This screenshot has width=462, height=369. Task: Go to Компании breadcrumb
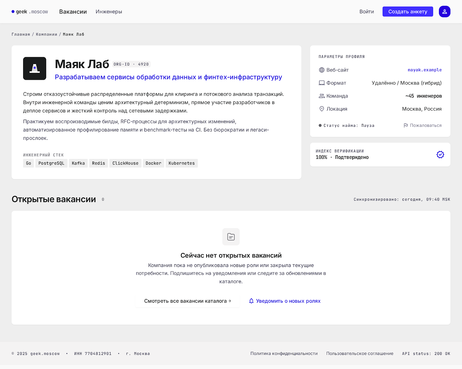click(x=46, y=34)
